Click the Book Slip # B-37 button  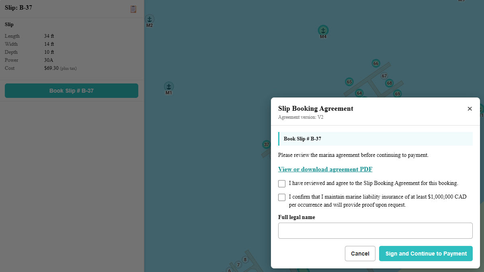tap(72, 91)
